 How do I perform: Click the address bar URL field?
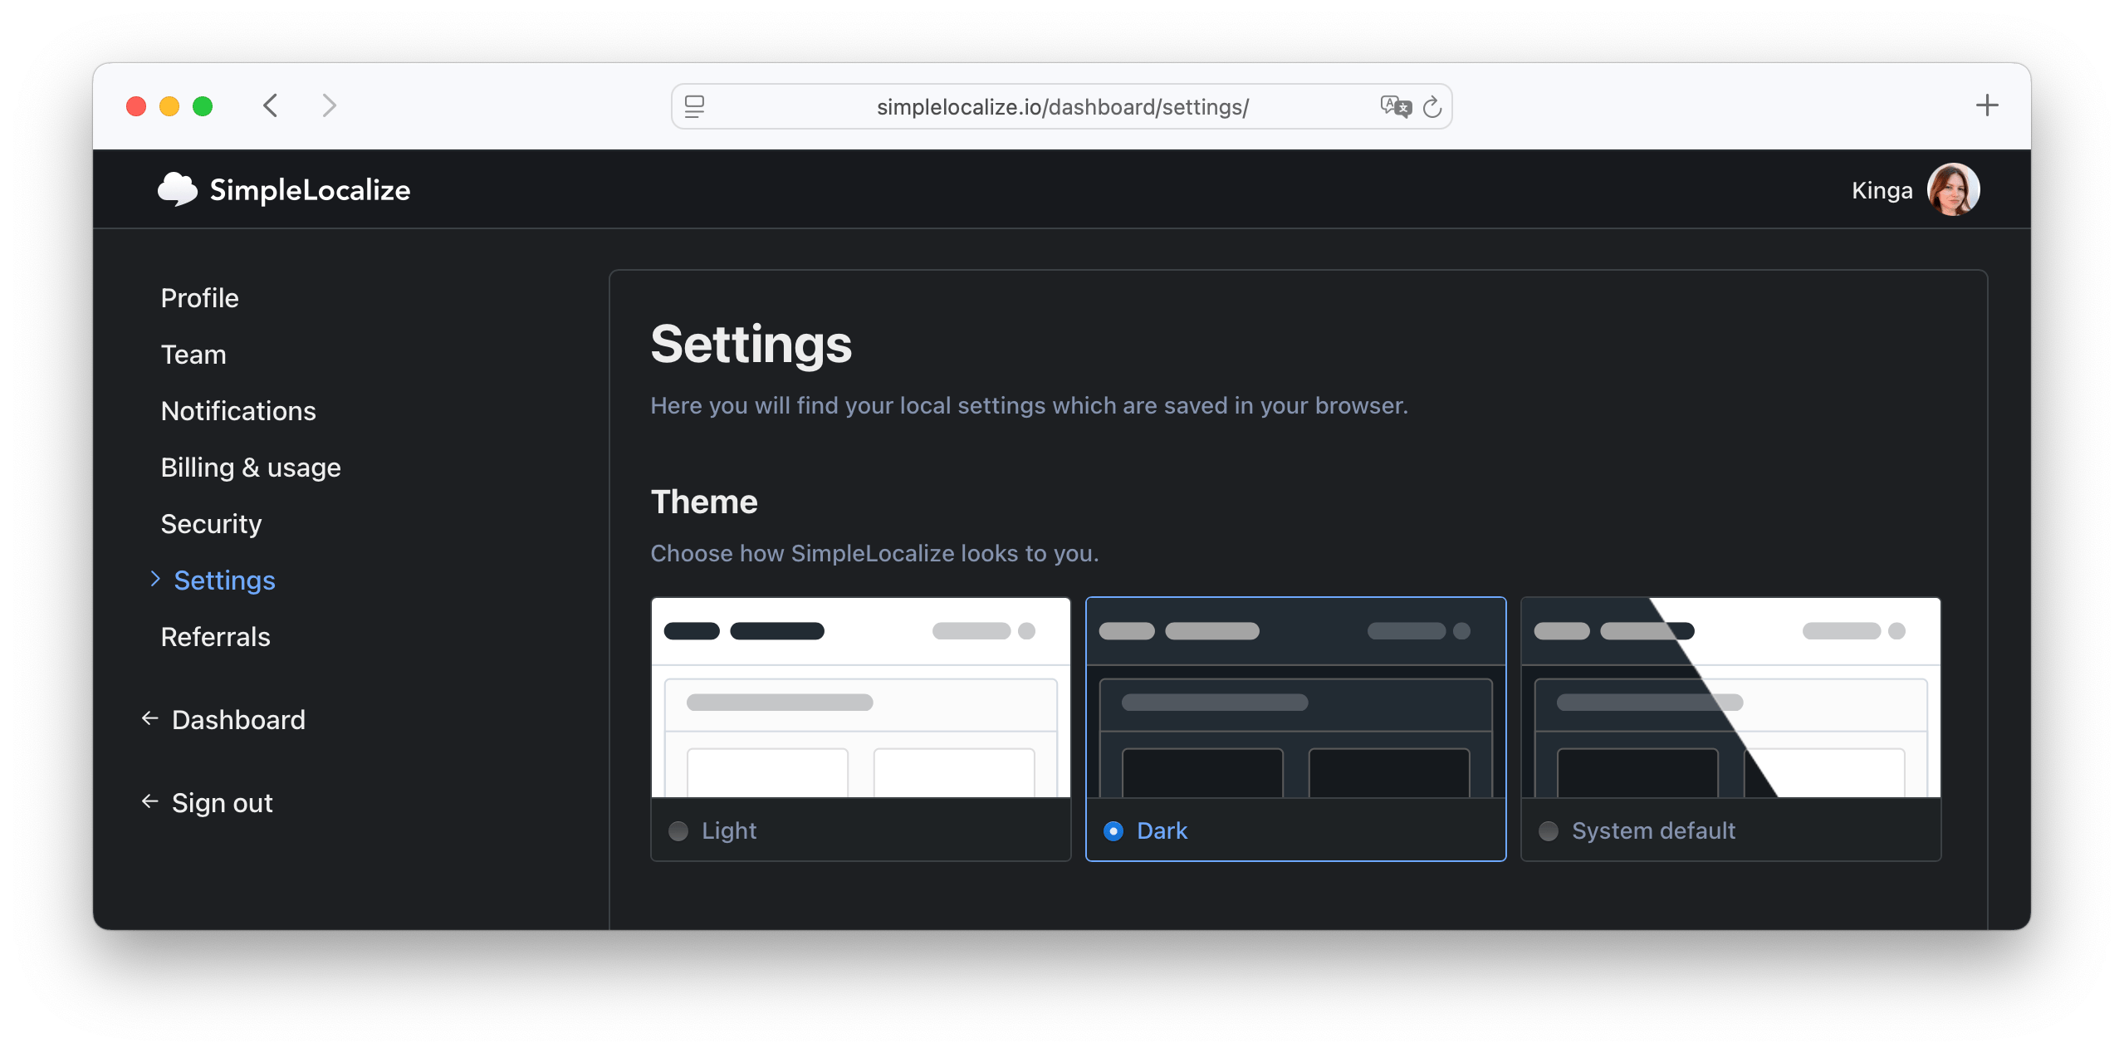tap(1062, 106)
